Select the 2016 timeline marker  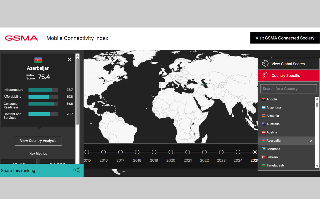103,152
